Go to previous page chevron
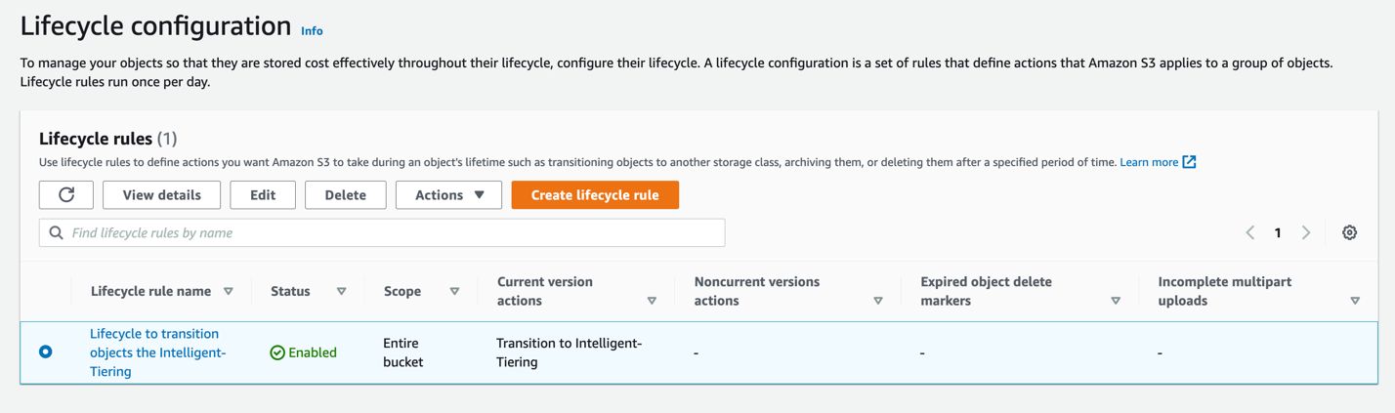 [1250, 232]
